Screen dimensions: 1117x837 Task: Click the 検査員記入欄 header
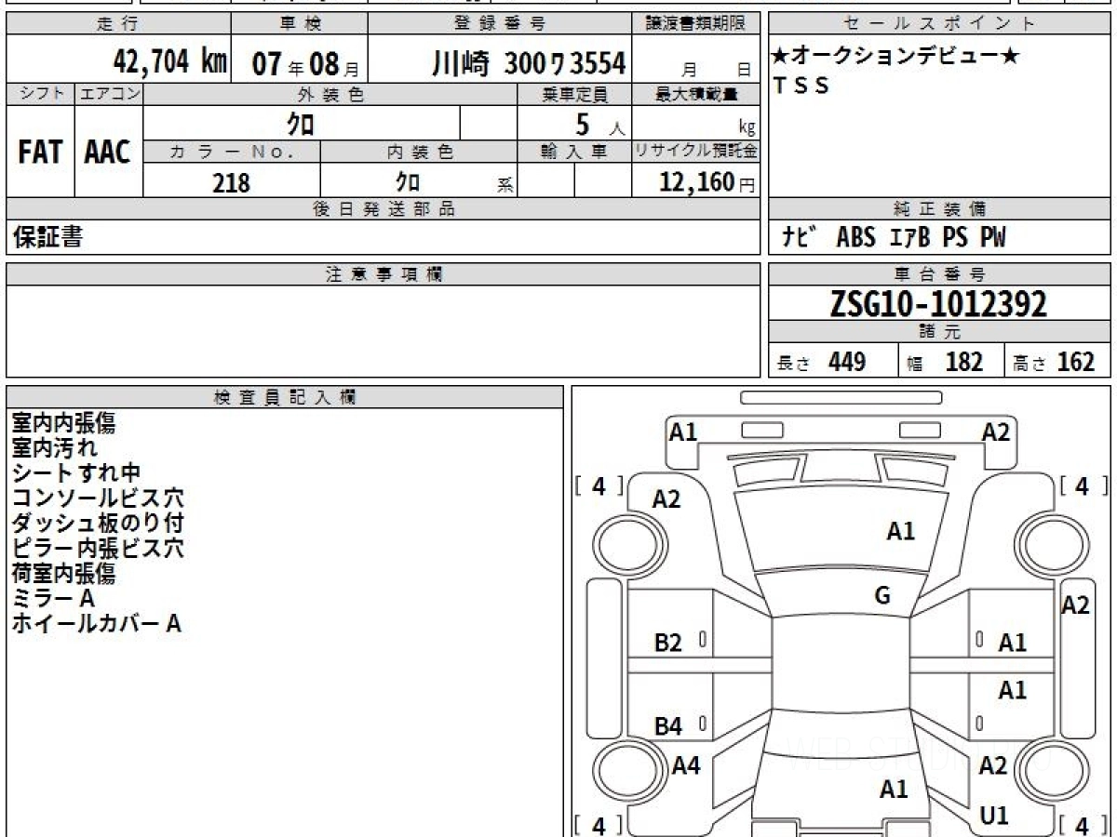[285, 397]
